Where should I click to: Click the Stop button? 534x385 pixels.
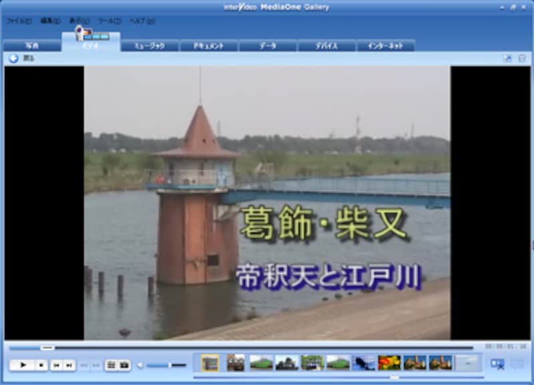pyautogui.click(x=41, y=365)
